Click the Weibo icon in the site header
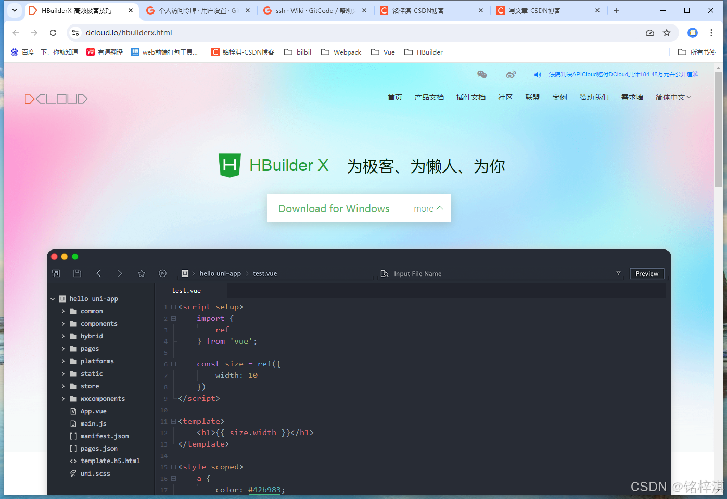Image resolution: width=727 pixels, height=499 pixels. click(x=511, y=74)
